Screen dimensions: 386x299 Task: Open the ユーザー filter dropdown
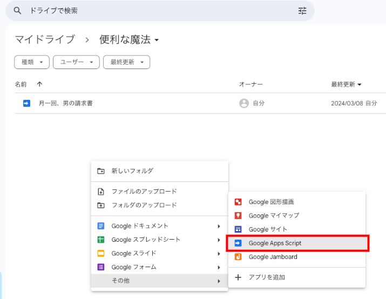(x=76, y=62)
